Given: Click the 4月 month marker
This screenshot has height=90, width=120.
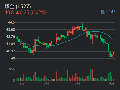Looking at the screenshot, I should (x=111, y=83).
